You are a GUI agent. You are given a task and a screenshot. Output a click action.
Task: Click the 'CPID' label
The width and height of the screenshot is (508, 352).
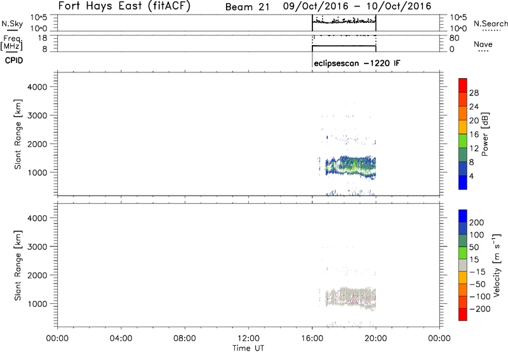pyautogui.click(x=14, y=60)
